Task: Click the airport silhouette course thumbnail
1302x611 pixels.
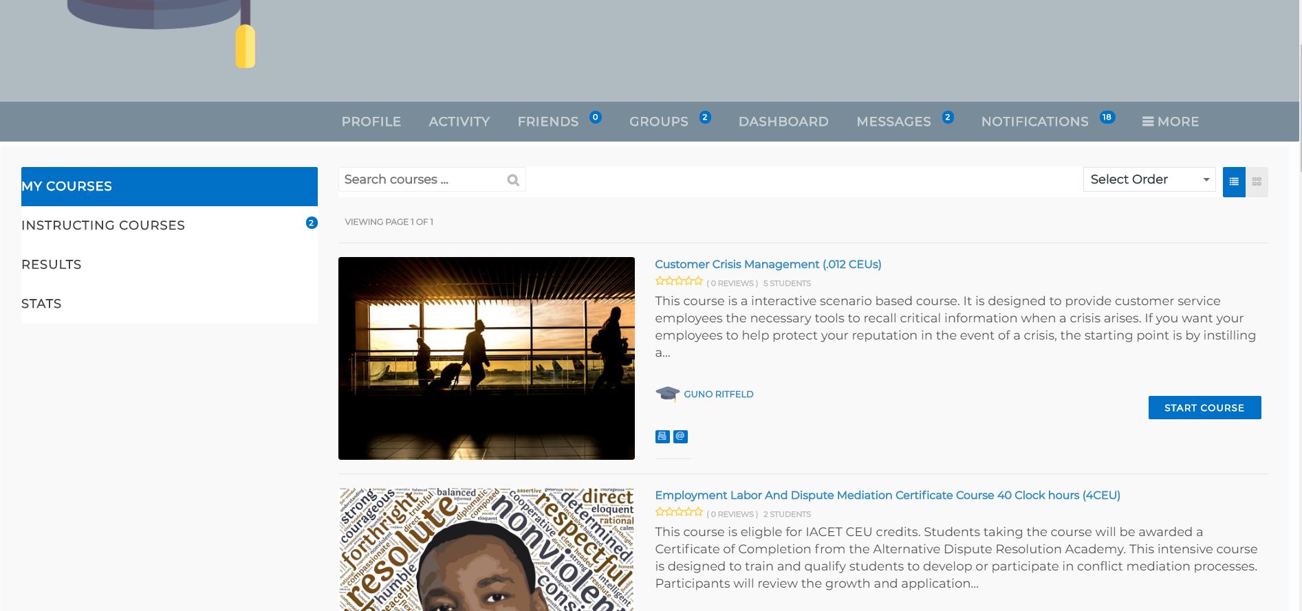Action: (x=486, y=358)
